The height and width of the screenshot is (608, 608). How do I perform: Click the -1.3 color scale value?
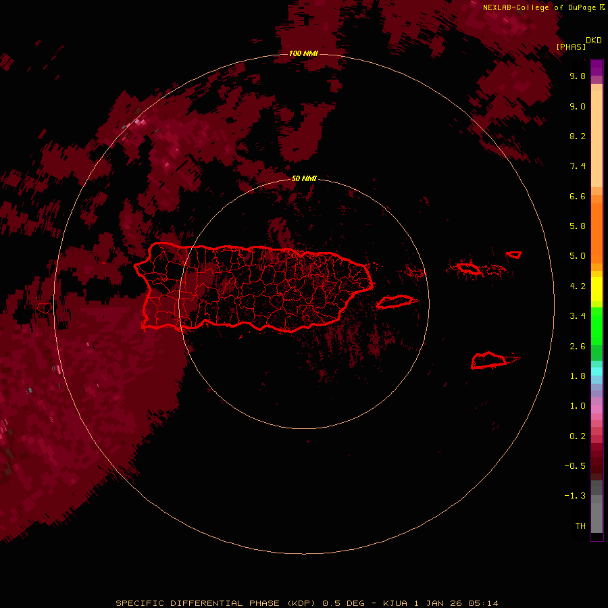[575, 496]
